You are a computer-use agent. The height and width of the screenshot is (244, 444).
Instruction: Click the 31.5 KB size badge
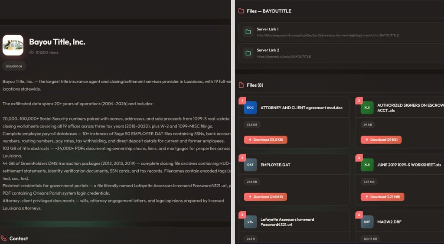[x=252, y=125]
